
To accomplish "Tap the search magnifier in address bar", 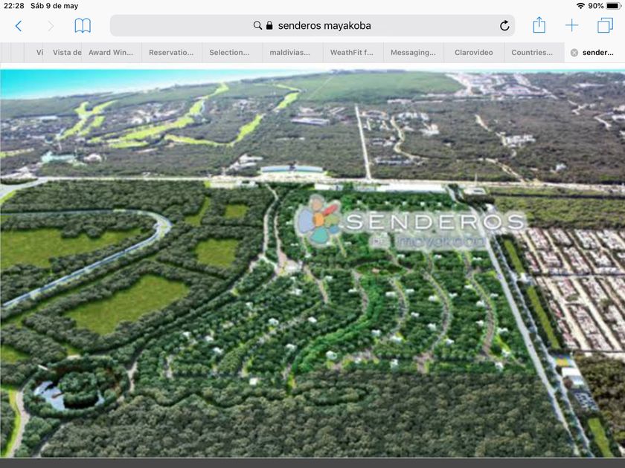I will pos(257,25).
